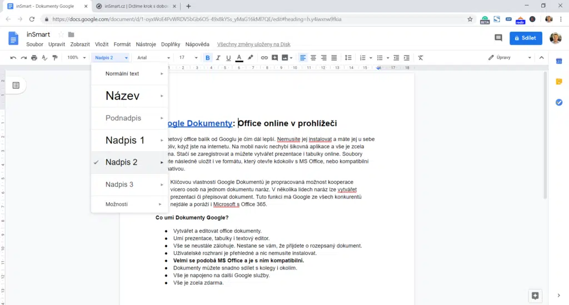Open comment history icon
Image resolution: width=569 pixels, height=305 pixels.
(498, 38)
